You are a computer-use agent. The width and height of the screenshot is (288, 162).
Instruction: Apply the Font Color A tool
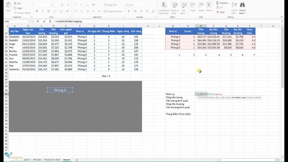(67, 11)
